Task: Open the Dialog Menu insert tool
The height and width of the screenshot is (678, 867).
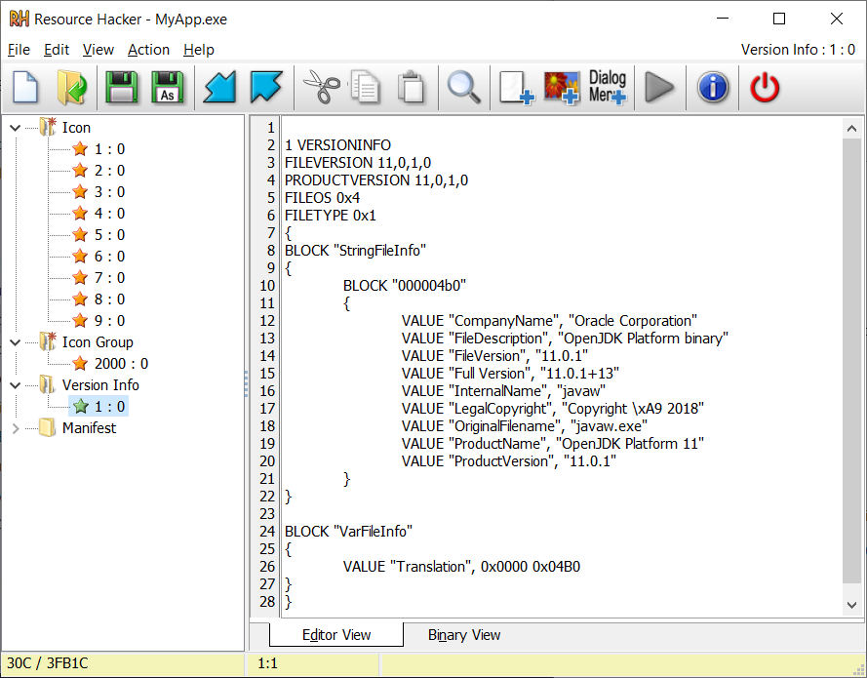Action: click(608, 88)
